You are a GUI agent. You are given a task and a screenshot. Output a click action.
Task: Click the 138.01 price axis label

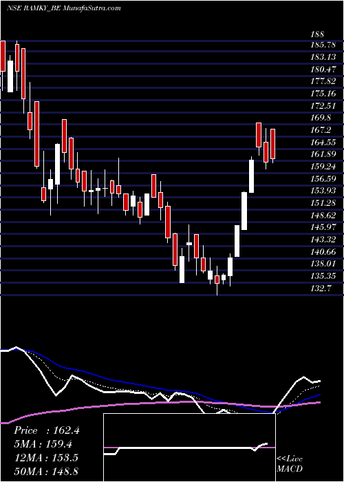323,264
